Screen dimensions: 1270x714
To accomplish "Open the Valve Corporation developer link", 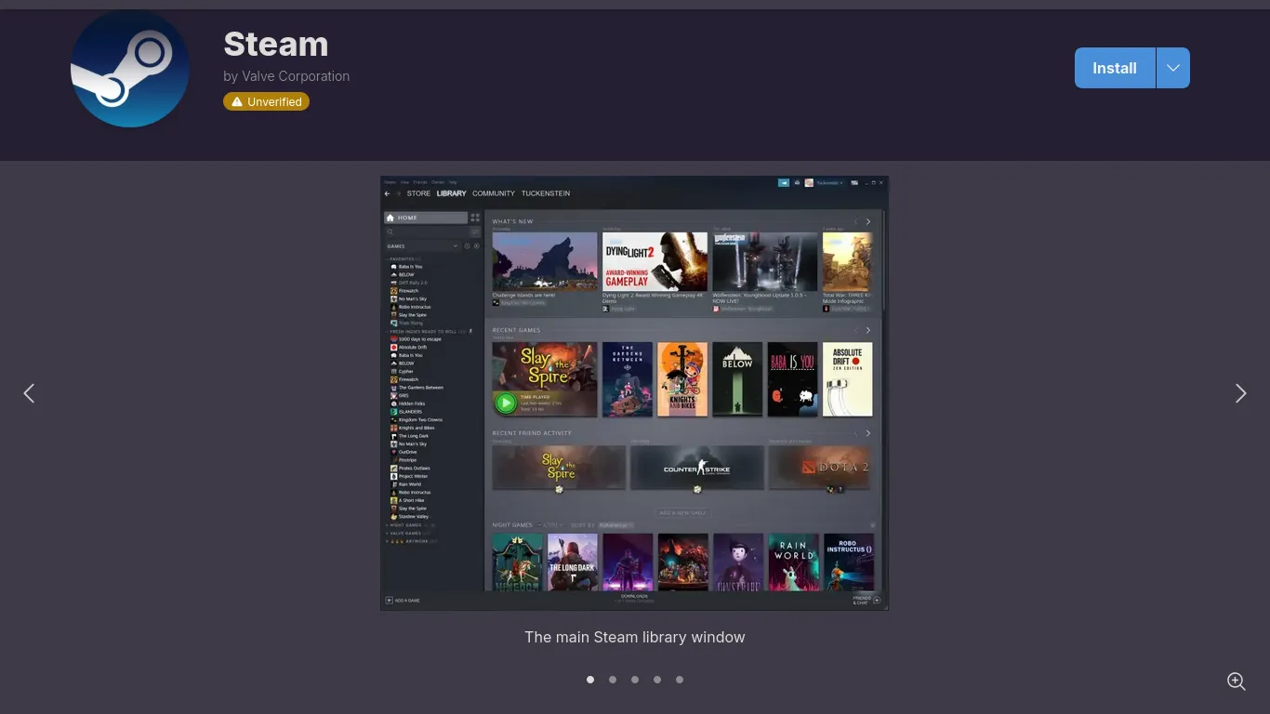I will [296, 76].
